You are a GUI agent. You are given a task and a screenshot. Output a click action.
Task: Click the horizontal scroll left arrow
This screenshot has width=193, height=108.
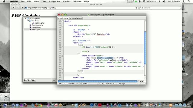pyautogui.click(x=140, y=81)
